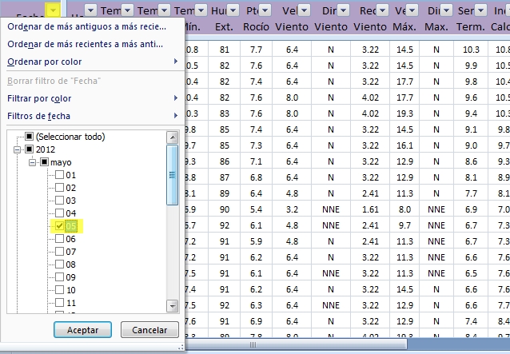Check day 03 in the filter list
Screen dimensions: 510x354
(x=59, y=201)
